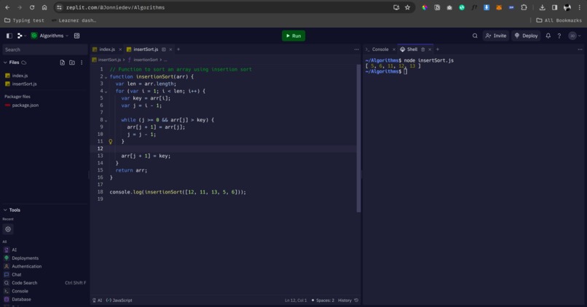Open the AI tool
This screenshot has height=307, width=587.
click(x=14, y=250)
